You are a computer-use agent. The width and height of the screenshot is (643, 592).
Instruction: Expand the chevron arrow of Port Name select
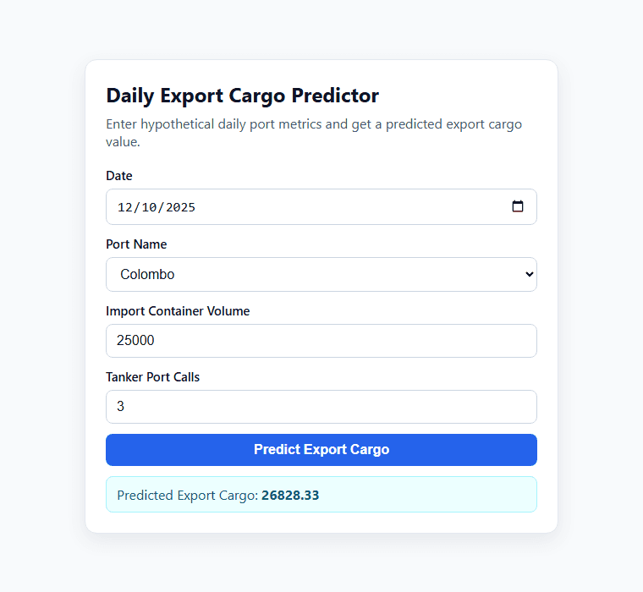530,274
